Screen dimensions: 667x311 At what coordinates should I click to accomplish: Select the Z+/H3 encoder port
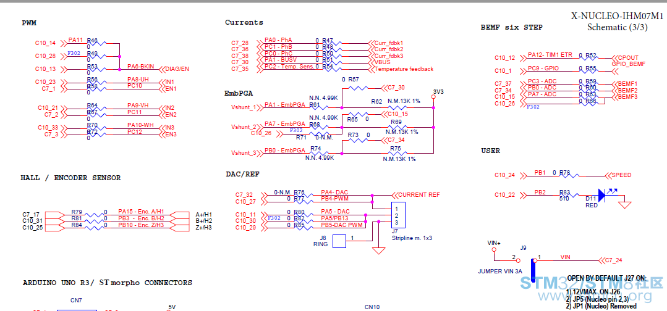pyautogui.click(x=203, y=228)
